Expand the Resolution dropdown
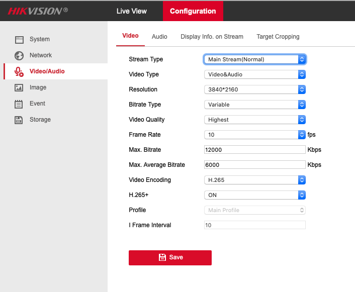This screenshot has width=355, height=292. (x=254, y=89)
